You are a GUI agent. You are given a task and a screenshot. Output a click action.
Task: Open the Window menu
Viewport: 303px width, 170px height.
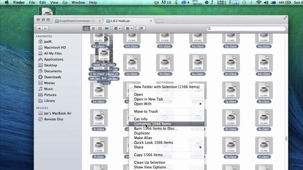(x=78, y=2)
